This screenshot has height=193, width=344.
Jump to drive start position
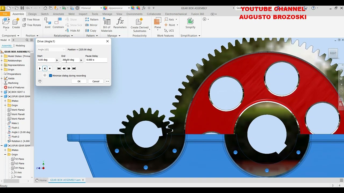tap(59, 68)
